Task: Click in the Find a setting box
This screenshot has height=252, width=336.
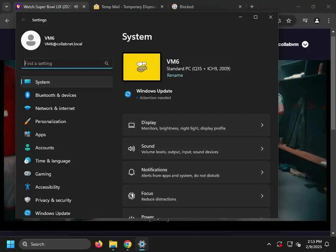Action: (67, 63)
